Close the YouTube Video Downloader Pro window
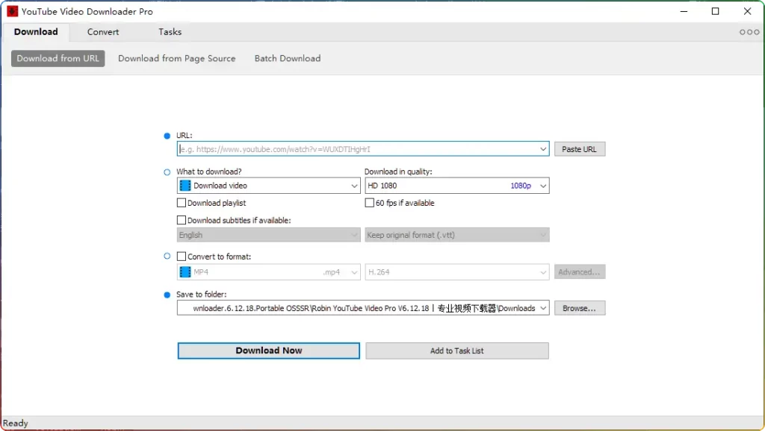The image size is (765, 431). click(747, 11)
